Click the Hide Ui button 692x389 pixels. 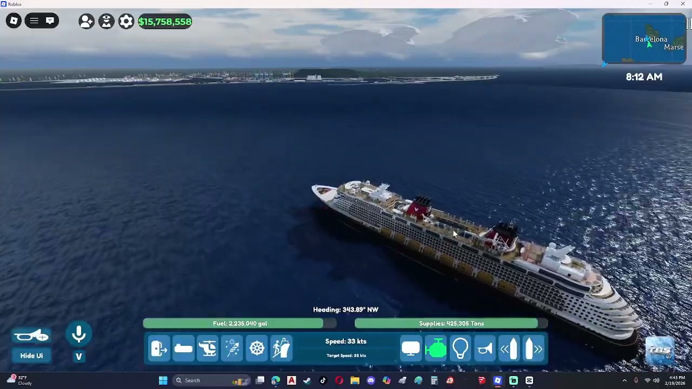pos(31,356)
